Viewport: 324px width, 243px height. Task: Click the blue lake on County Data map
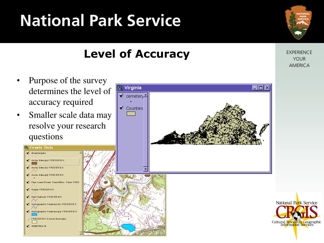coord(128,227)
